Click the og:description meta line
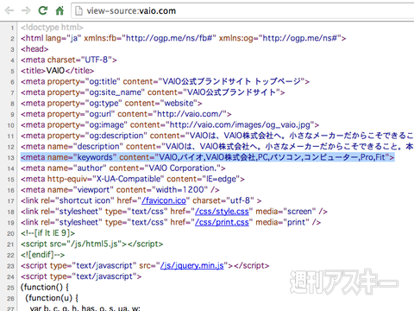This screenshot has height=311, width=414. tap(217, 136)
